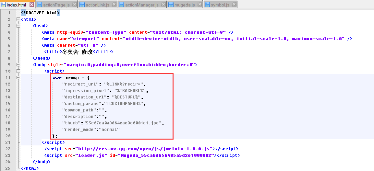
Task: Click line number 18 in the margin
Action: coord(8,123)
